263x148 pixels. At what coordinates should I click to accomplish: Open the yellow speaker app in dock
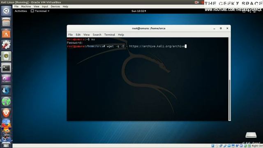(x=6, y=56)
